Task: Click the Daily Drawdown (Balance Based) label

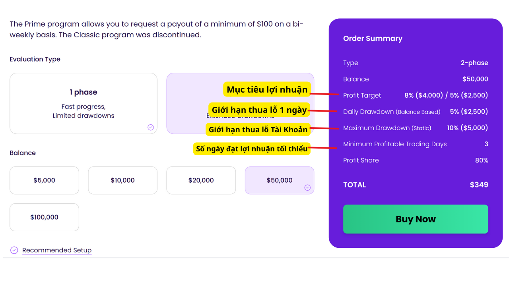Action: [392, 112]
